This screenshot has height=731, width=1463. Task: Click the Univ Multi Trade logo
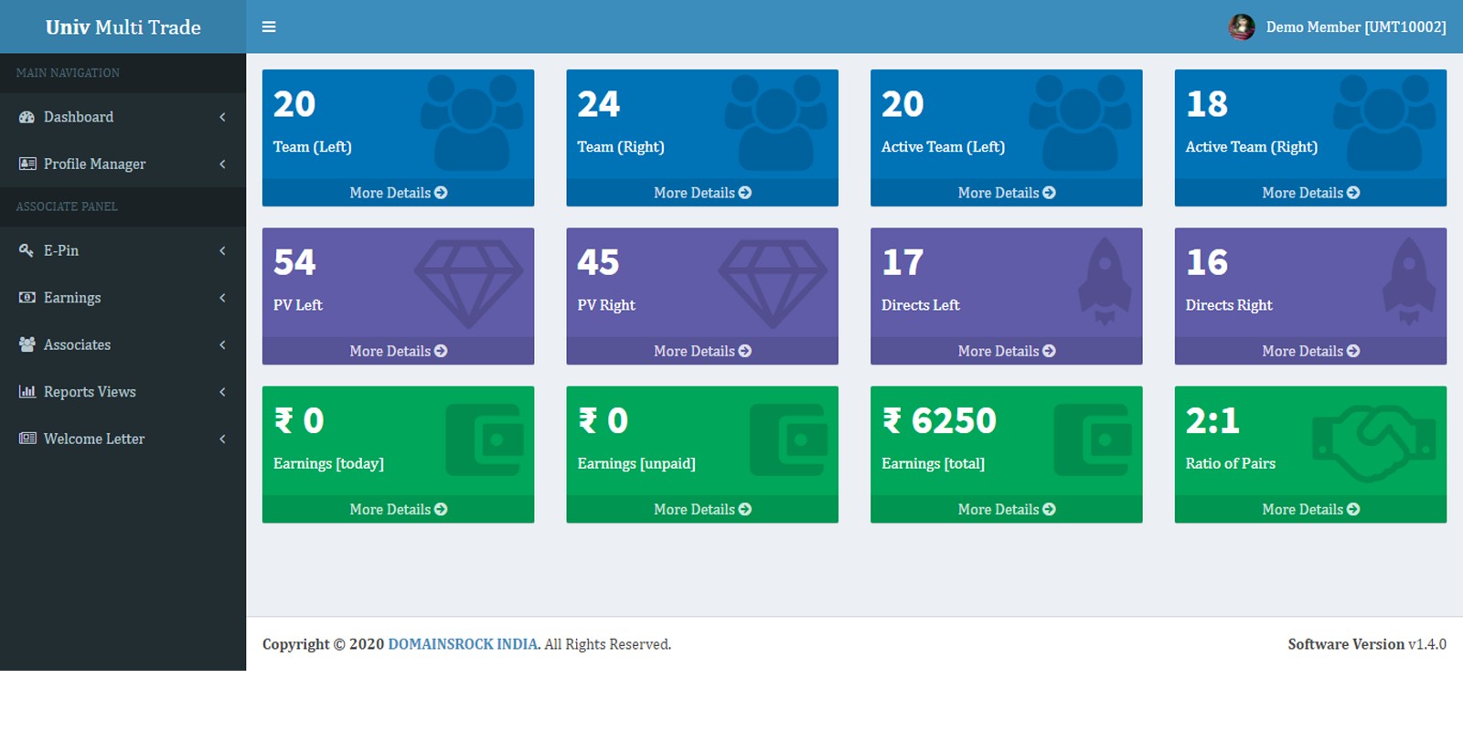click(x=123, y=27)
